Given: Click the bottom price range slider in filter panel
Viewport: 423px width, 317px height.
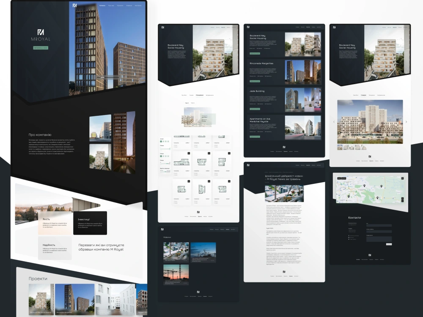Looking at the screenshot, I should point(165,172).
